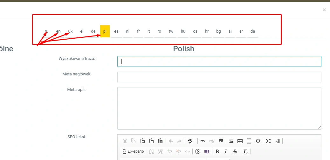Click the Image insert icon
330x160 pixels.
click(x=231, y=141)
